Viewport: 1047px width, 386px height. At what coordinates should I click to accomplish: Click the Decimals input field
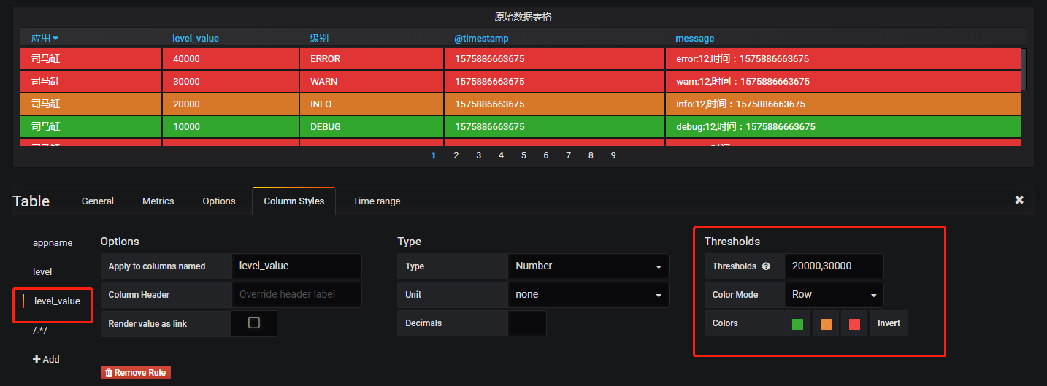526,323
